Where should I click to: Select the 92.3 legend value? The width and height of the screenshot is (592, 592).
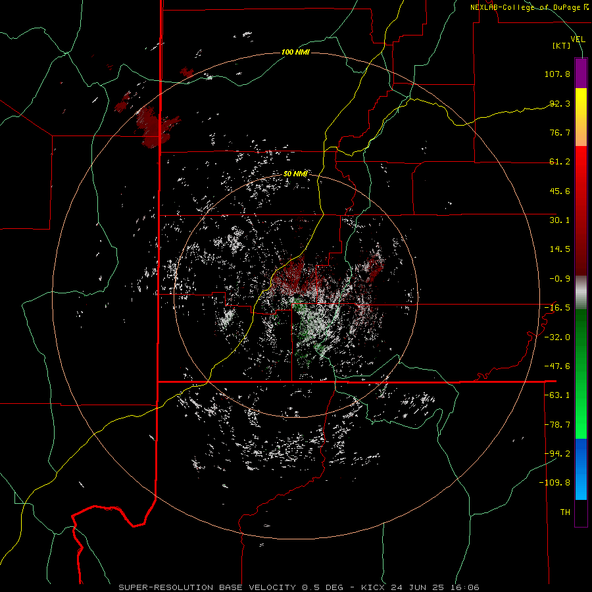560,103
